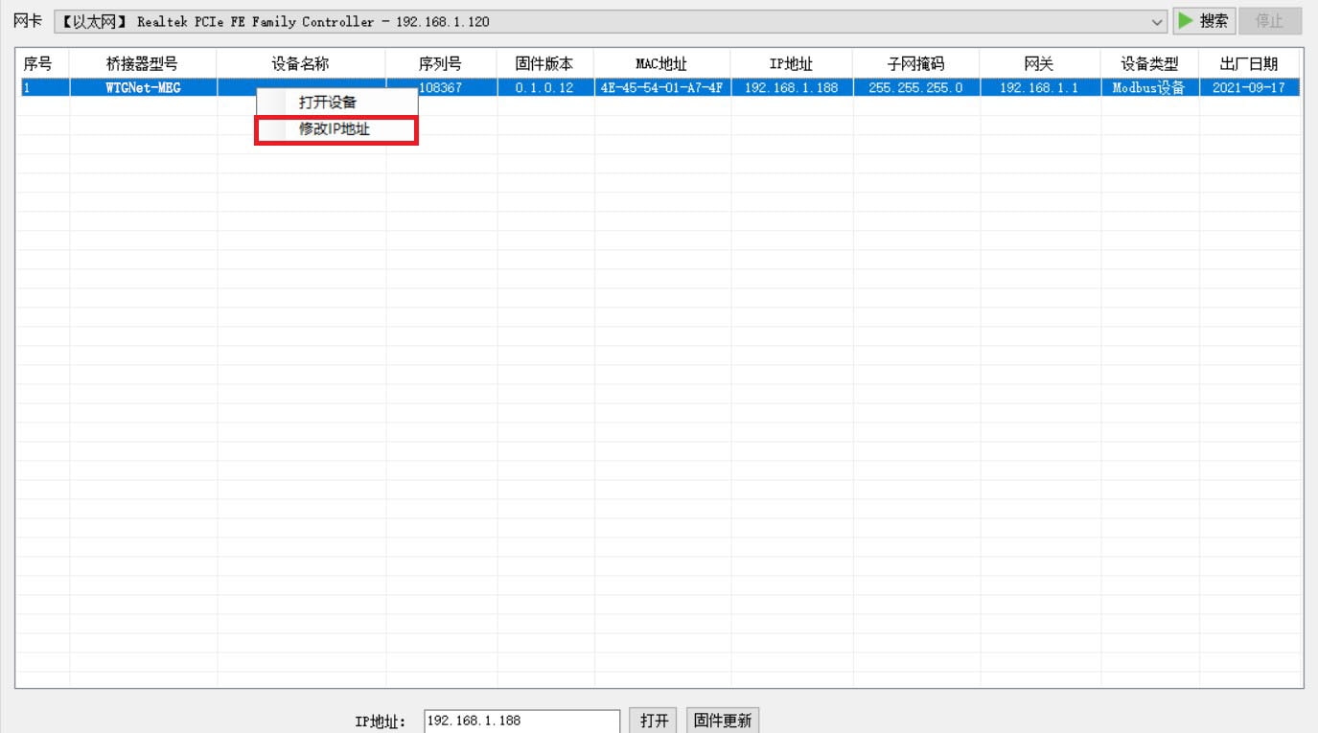
Task: Select the WTGNet-MEG cell
Action: tap(143, 88)
